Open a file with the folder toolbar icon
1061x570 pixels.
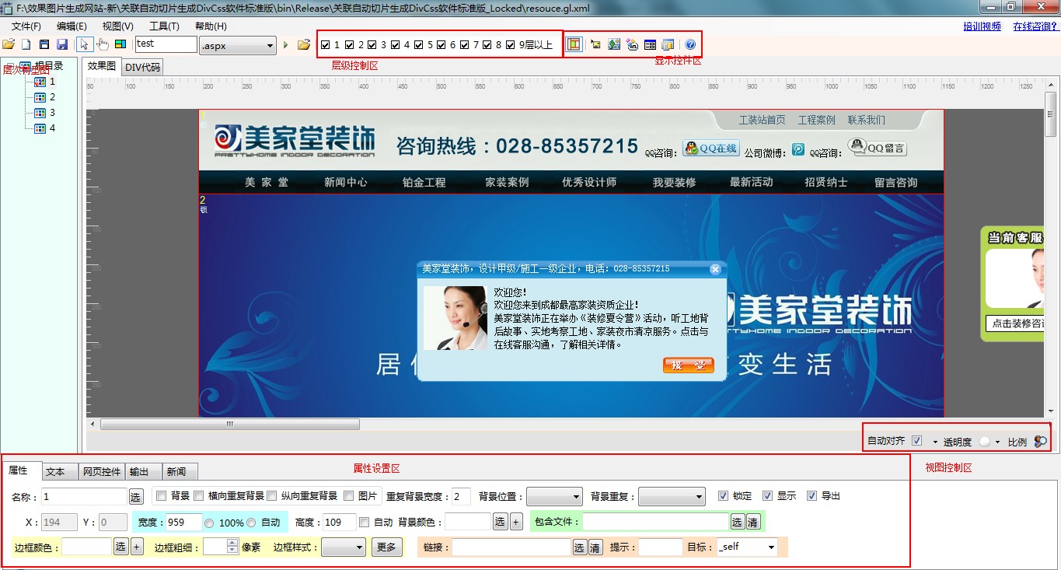[x=9, y=44]
